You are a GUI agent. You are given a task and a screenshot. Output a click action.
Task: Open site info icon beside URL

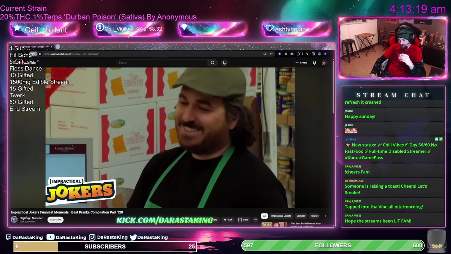[x=40, y=54]
